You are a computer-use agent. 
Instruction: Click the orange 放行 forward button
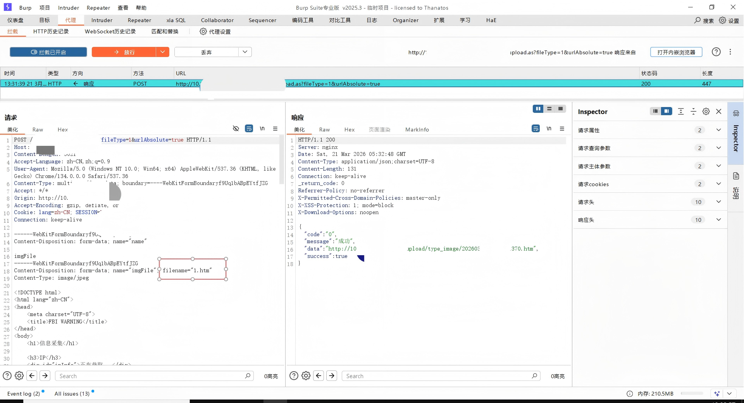tap(124, 52)
